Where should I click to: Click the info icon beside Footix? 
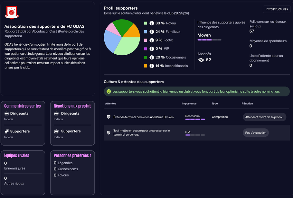152,40
